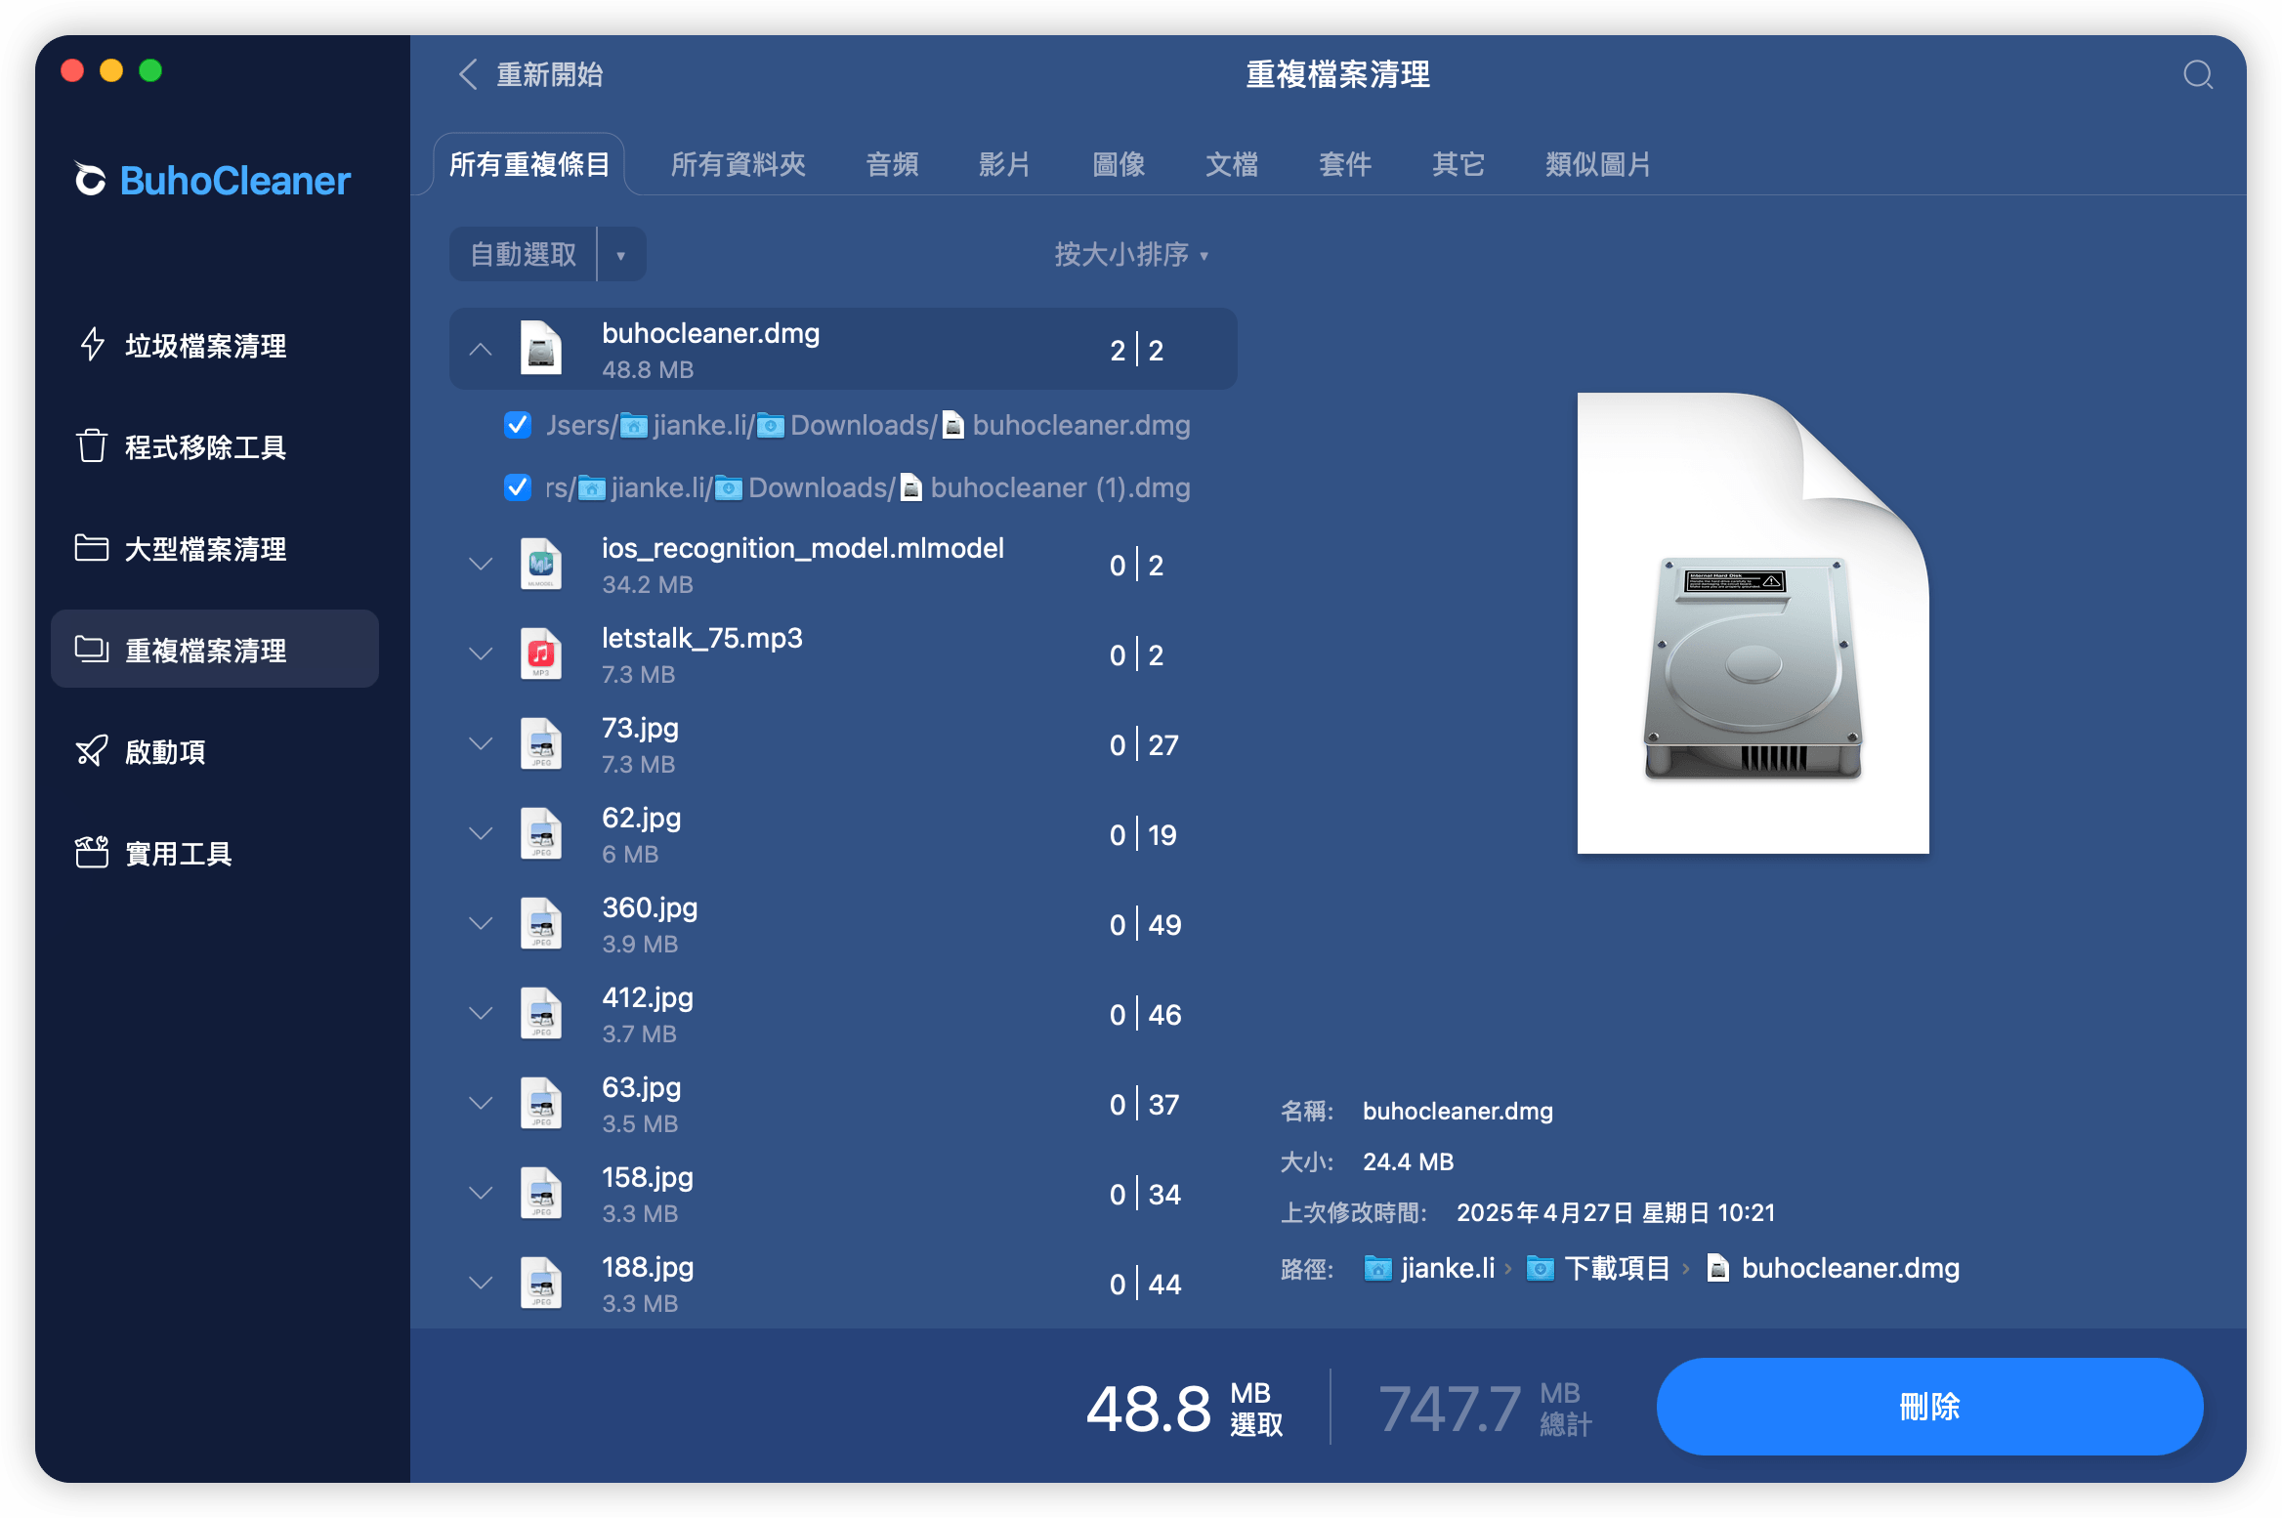2282x1518 pixels.
Task: Click the 73.jpg file icon
Action: (541, 744)
